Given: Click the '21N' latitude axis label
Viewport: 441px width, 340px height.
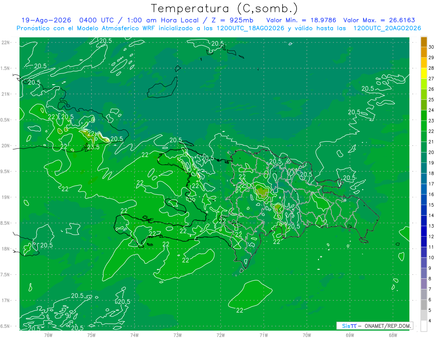Looking at the screenshot, I should pos(6,94).
